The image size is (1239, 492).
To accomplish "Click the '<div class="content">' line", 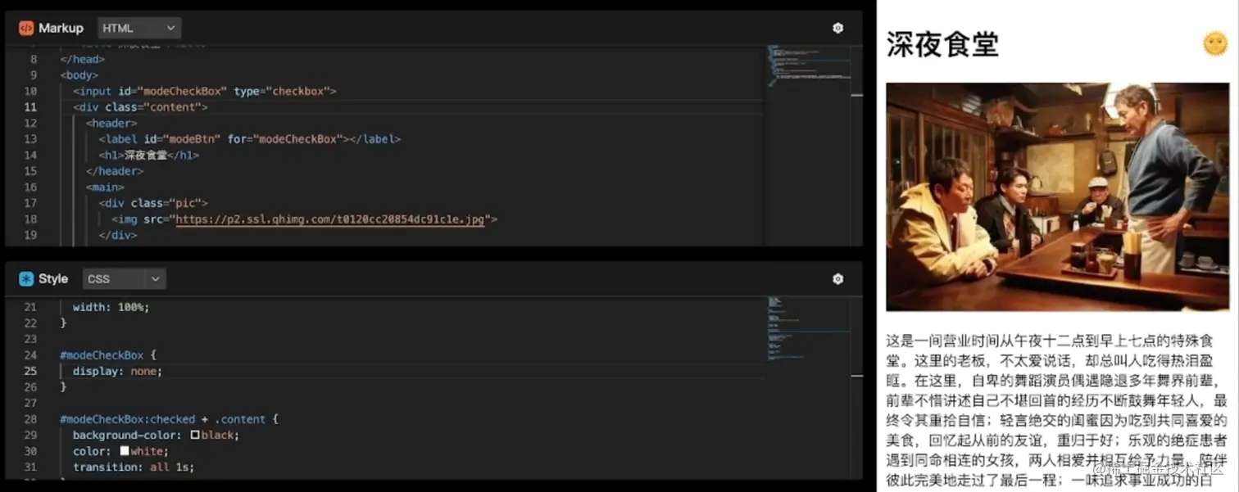I will coord(140,107).
